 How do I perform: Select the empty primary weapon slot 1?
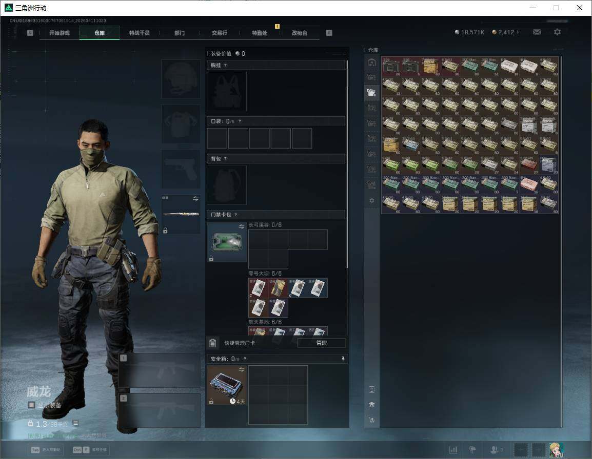pos(160,370)
